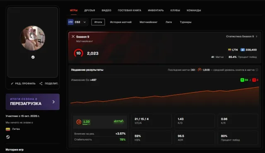Click the Steam account icon

point(8,137)
